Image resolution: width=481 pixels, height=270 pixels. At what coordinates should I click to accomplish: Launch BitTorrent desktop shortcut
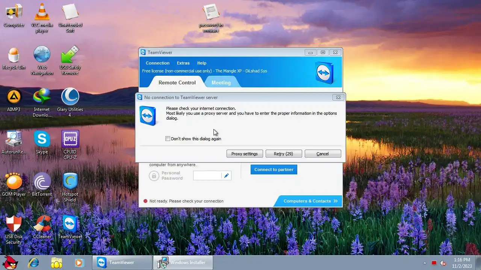tap(42, 185)
